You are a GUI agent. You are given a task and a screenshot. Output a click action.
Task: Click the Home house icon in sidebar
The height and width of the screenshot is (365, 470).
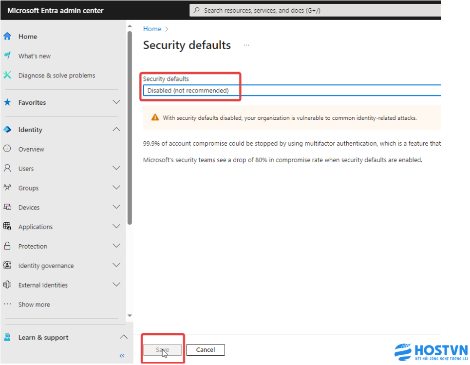point(7,36)
